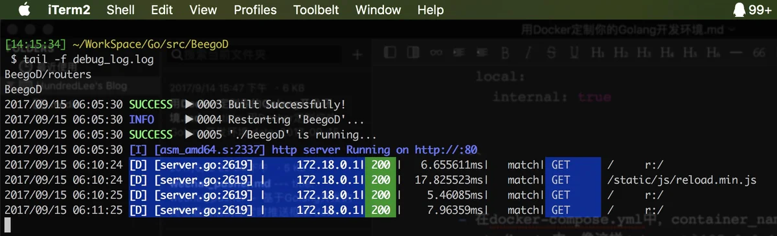Apply H2 heading in the editor behind
777x236 pixels.
pos(621,53)
